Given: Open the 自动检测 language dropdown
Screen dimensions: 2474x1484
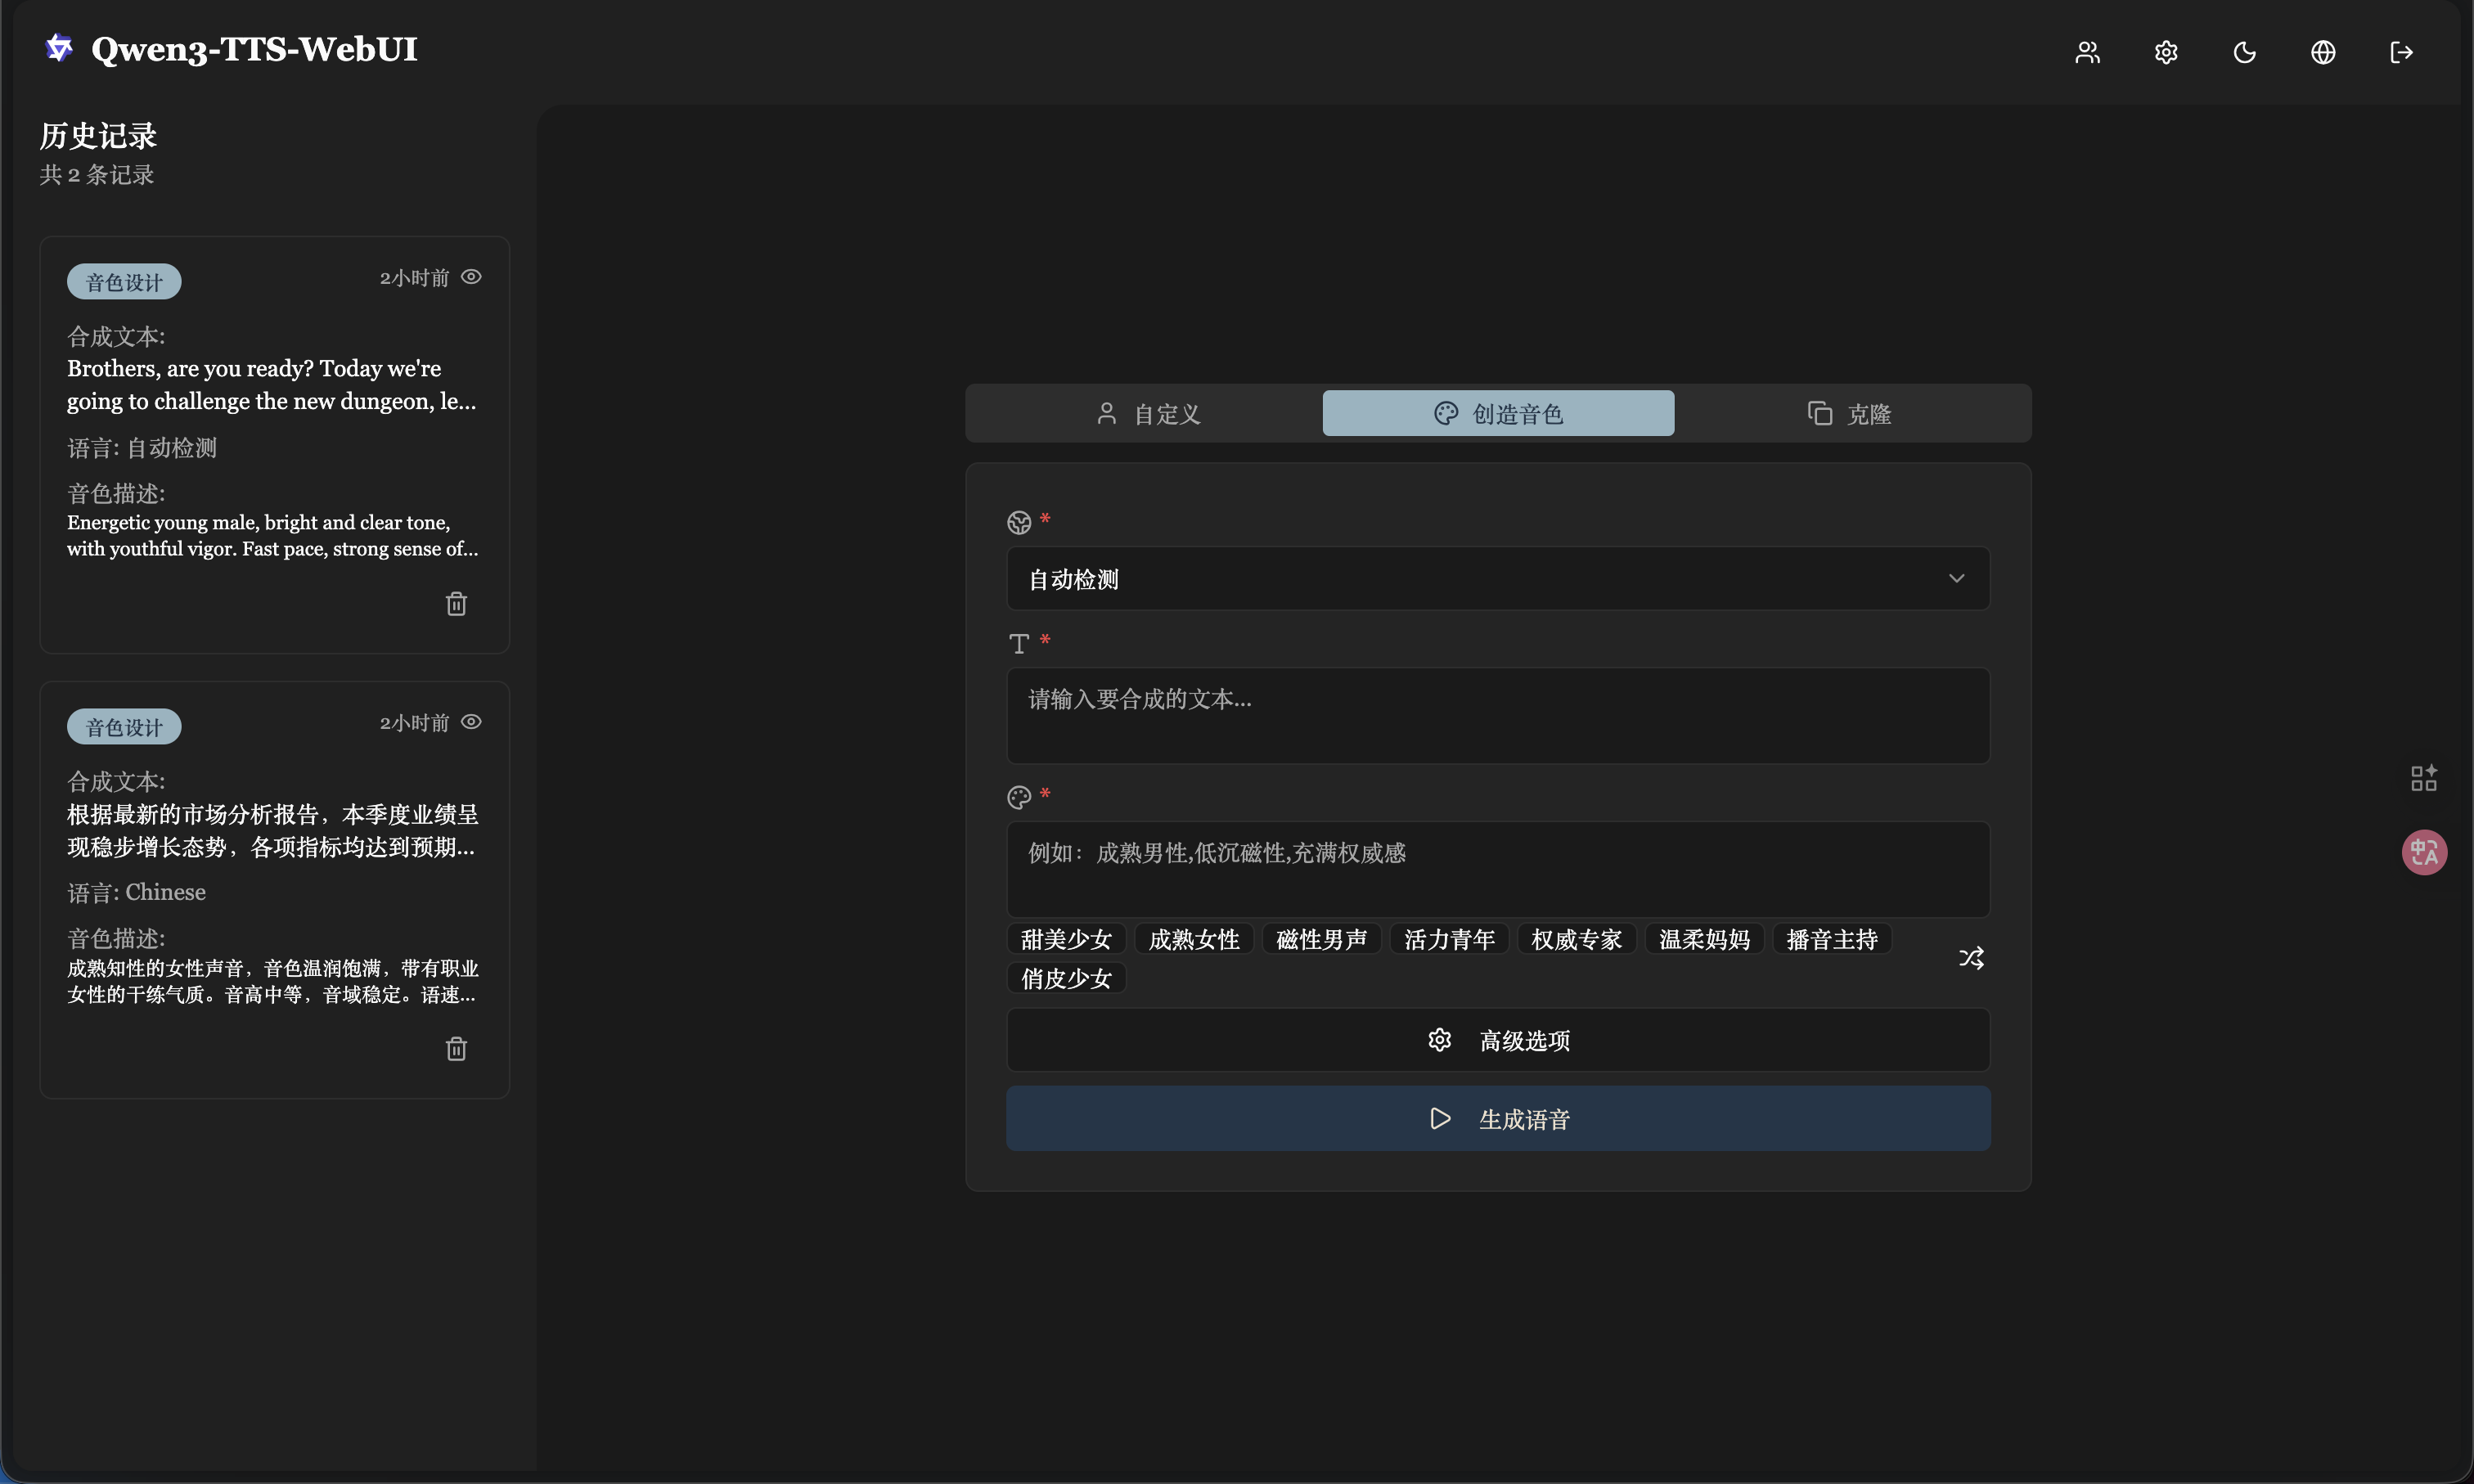Looking at the screenshot, I should point(1495,578).
